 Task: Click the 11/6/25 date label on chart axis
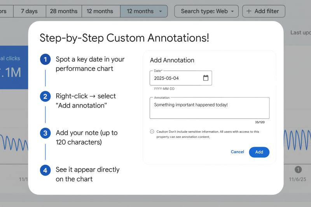pyautogui.click(x=298, y=179)
